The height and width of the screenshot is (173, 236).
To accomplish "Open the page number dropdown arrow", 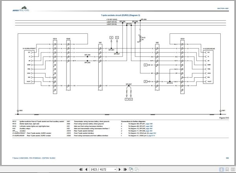I will click(x=115, y=169).
